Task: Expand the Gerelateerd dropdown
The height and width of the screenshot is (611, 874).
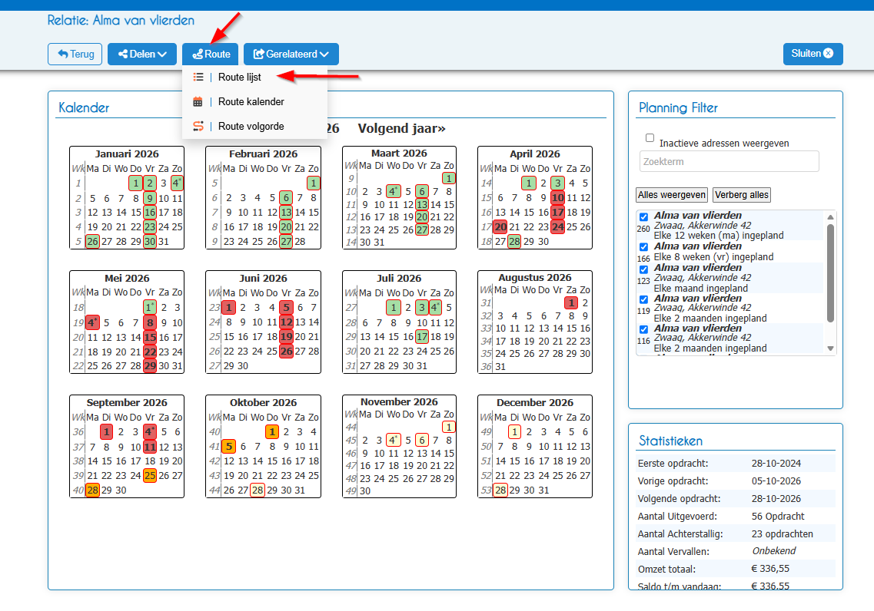Action: tap(291, 54)
